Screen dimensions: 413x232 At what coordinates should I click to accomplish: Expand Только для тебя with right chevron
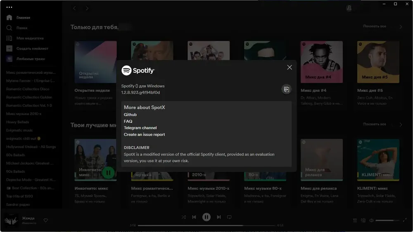pyautogui.click(x=401, y=27)
